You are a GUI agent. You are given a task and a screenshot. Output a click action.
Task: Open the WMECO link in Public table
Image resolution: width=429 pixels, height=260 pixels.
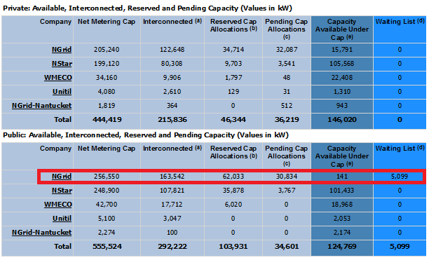pos(58,205)
